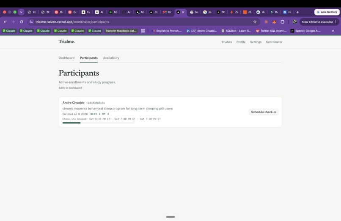The height and width of the screenshot is (221, 341).
Task: Go back using the browser back arrow
Action: pos(5,22)
